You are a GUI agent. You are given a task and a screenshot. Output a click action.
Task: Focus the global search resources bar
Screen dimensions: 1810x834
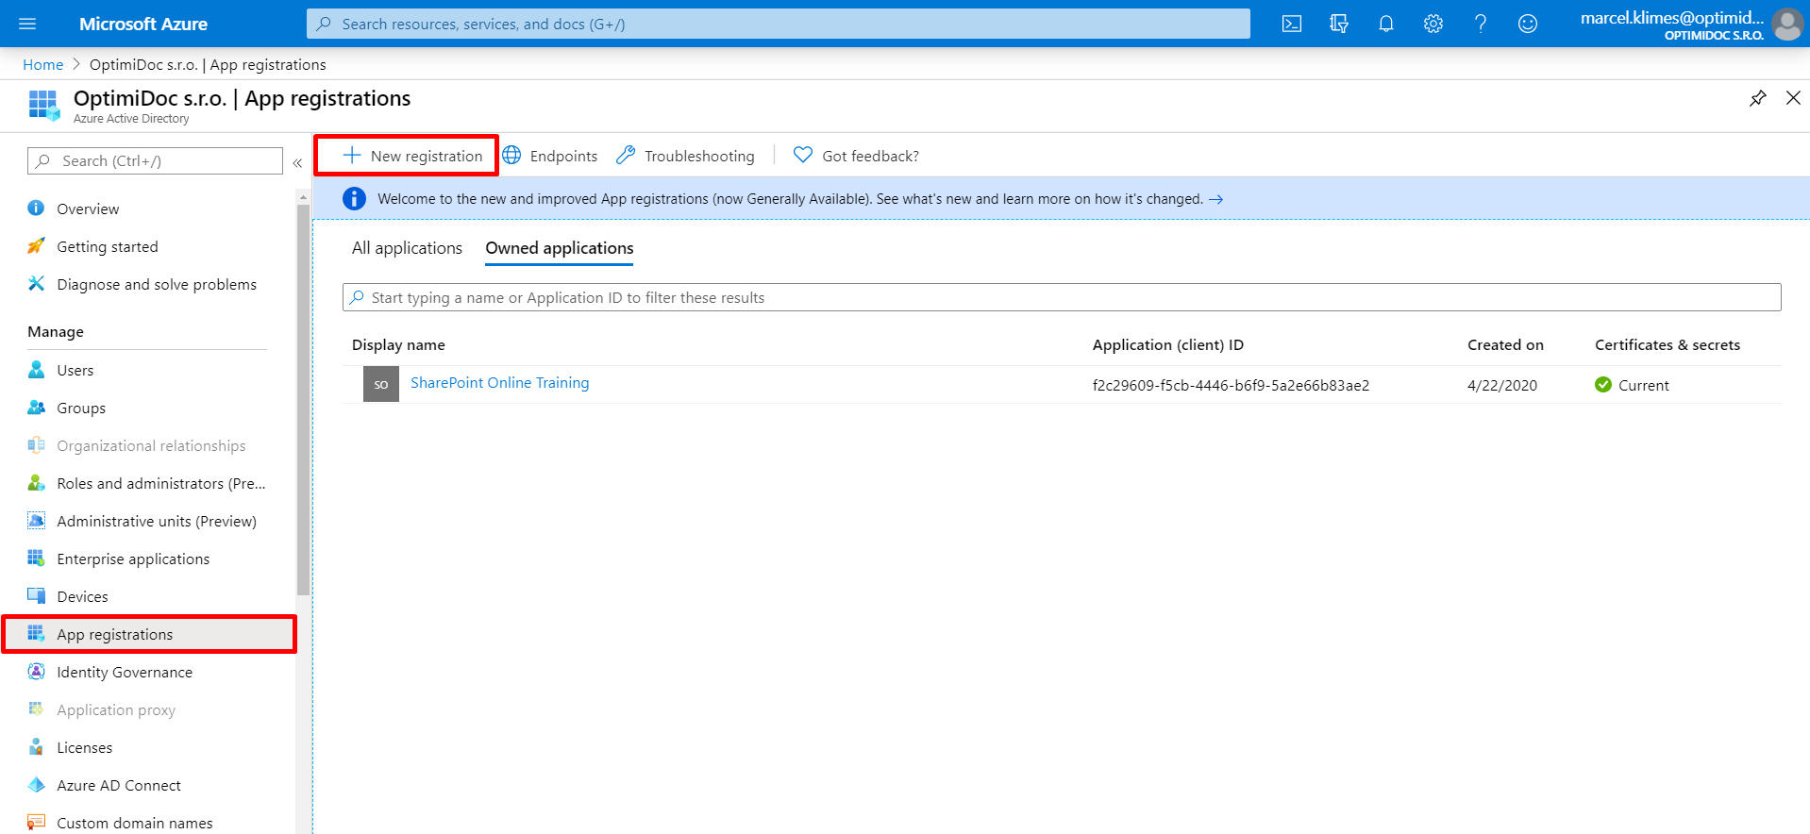(x=778, y=24)
